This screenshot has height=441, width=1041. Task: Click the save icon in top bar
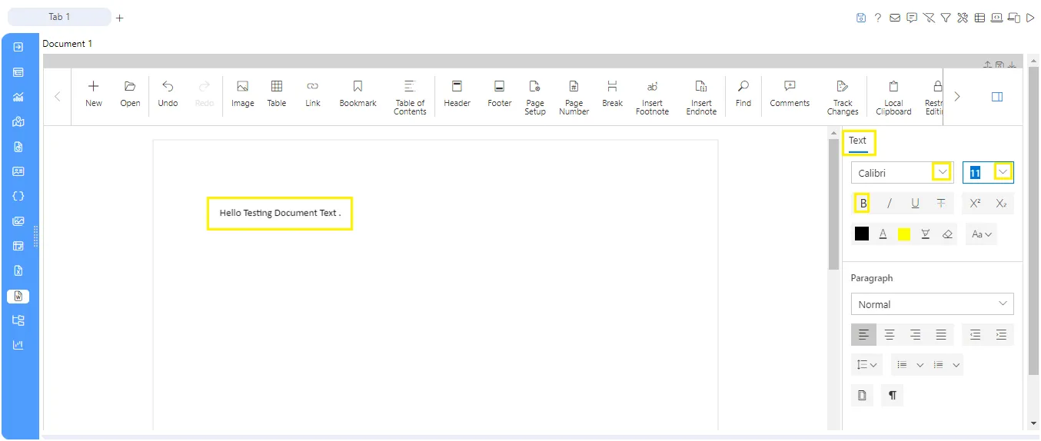click(x=861, y=18)
